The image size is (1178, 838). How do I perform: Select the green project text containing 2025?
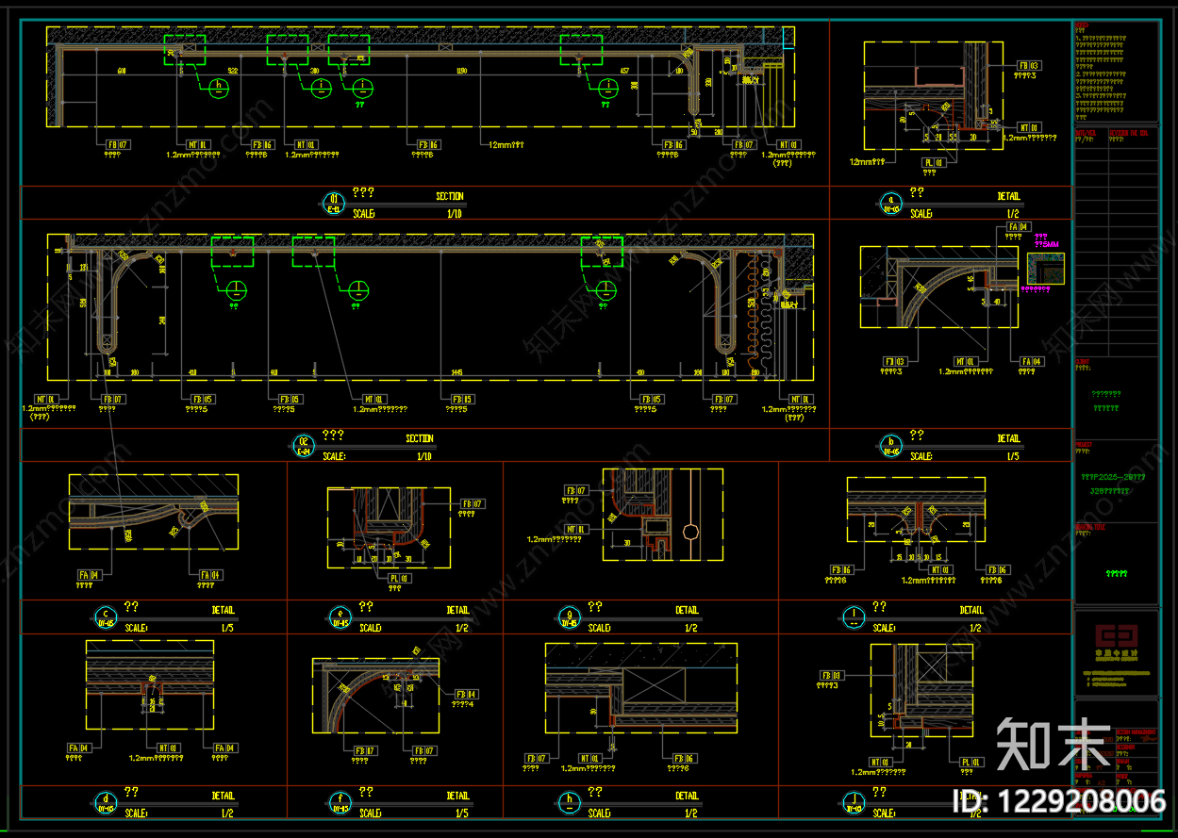[x=1113, y=477]
